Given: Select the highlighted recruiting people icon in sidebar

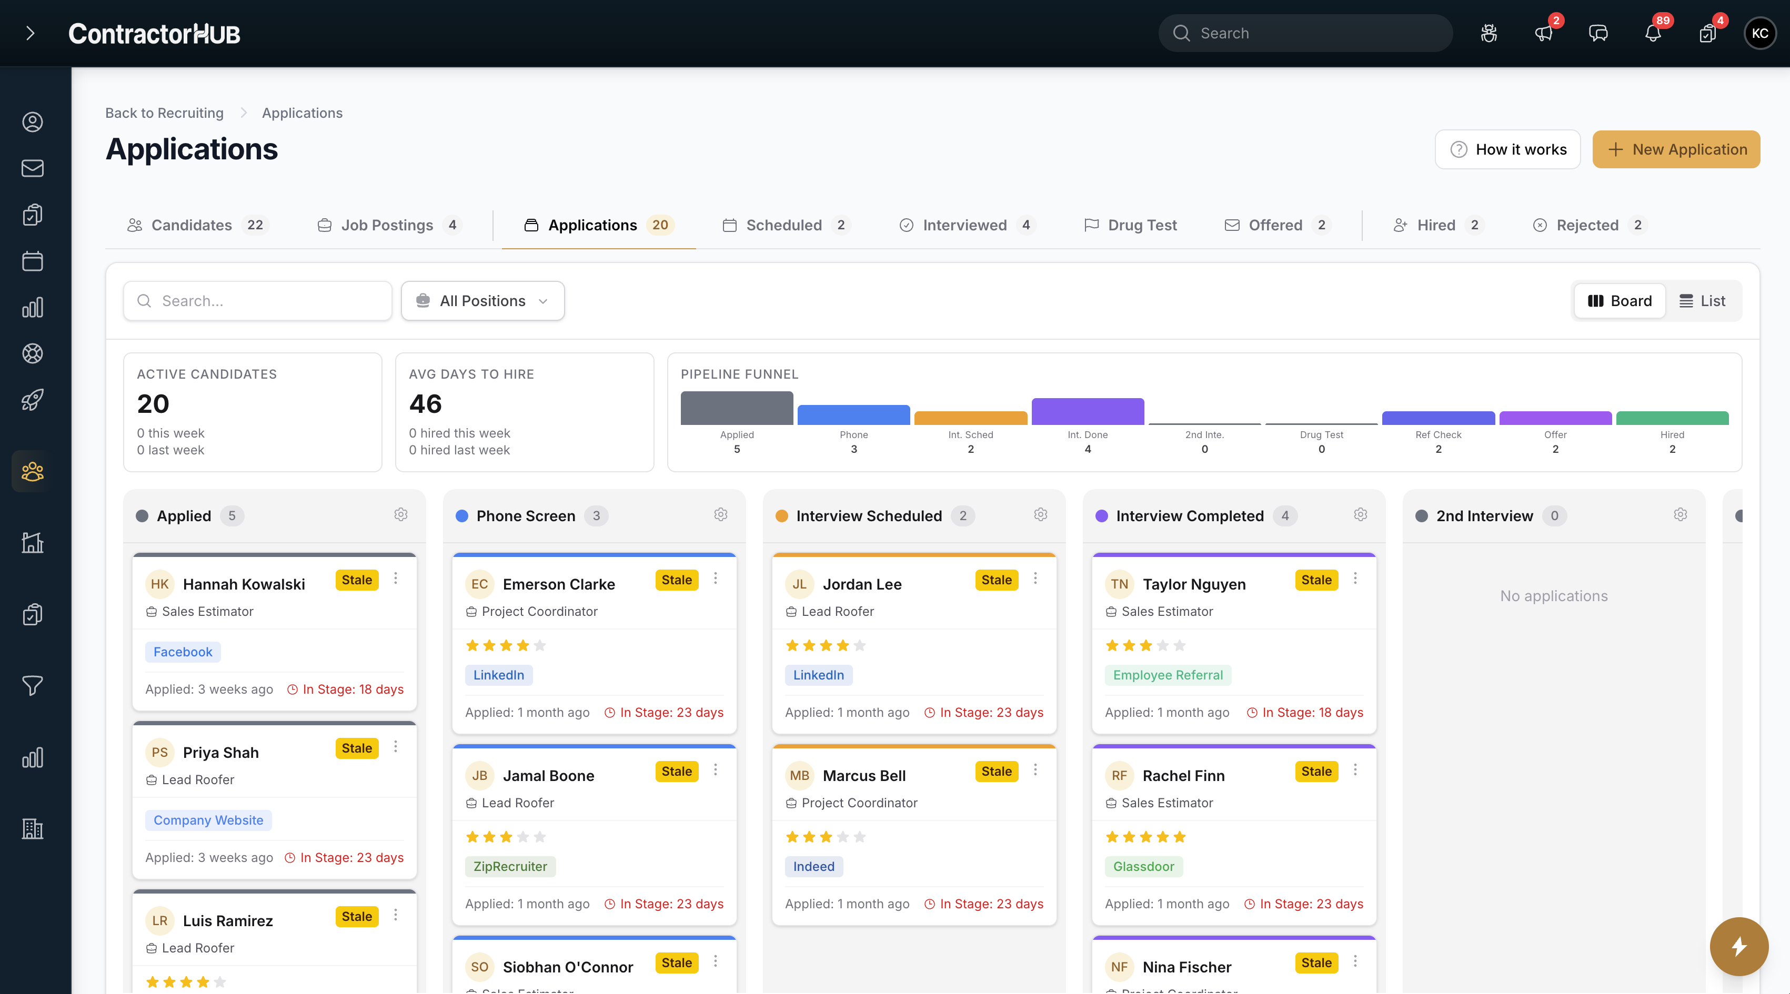Looking at the screenshot, I should coord(33,472).
